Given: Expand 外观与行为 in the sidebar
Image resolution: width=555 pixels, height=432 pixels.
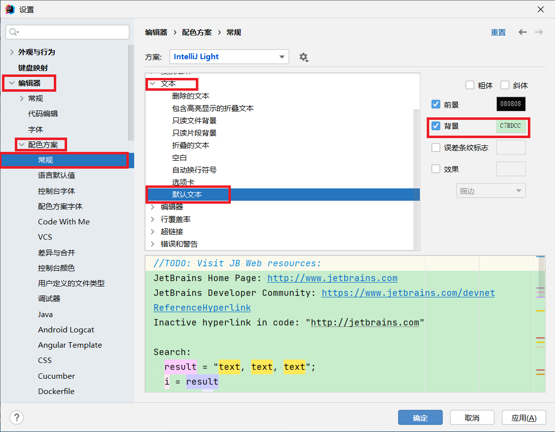Looking at the screenshot, I should click(12, 52).
